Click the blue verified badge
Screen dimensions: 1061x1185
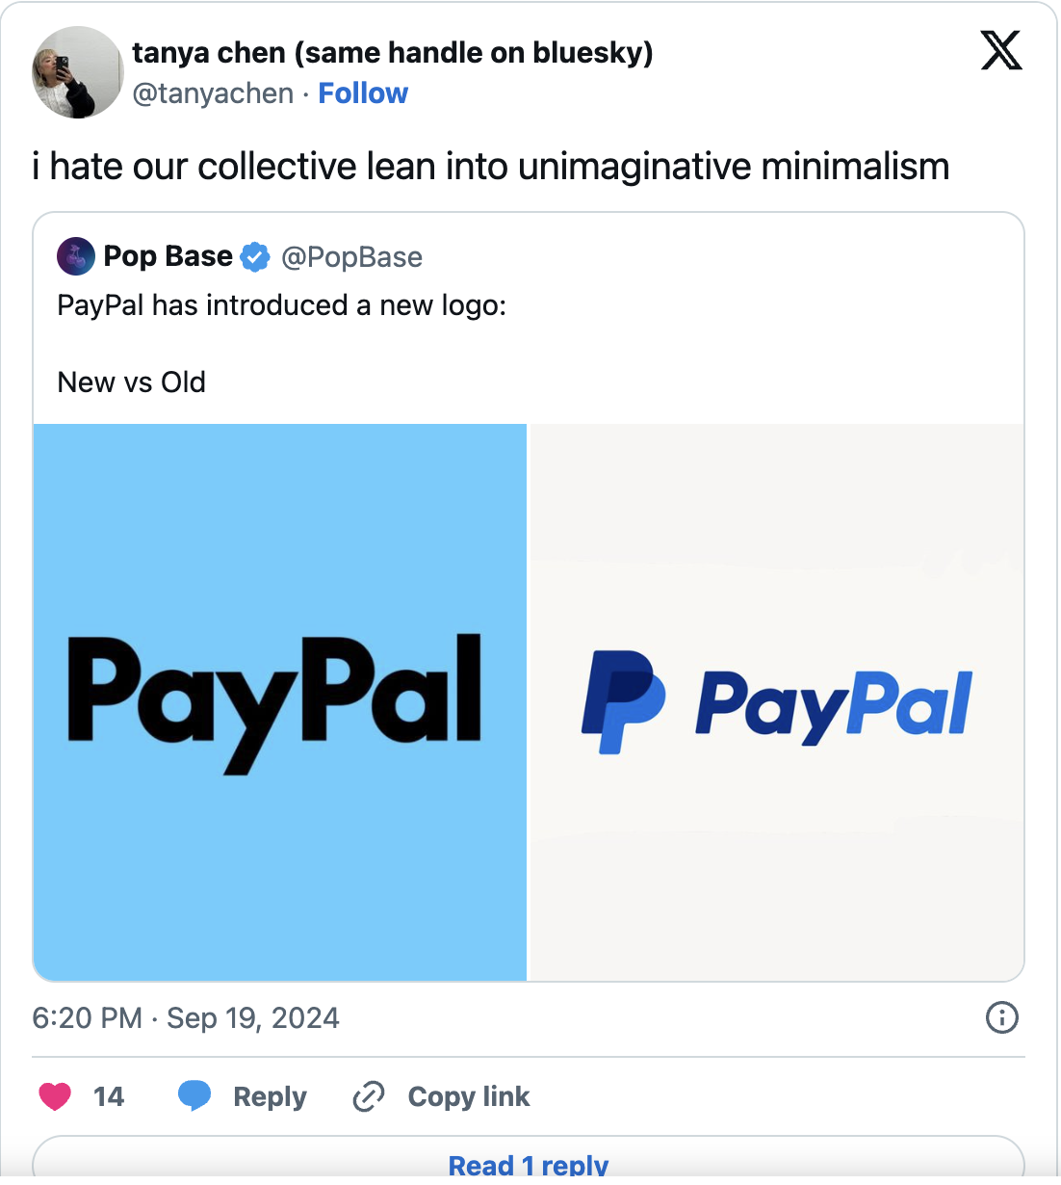point(255,257)
